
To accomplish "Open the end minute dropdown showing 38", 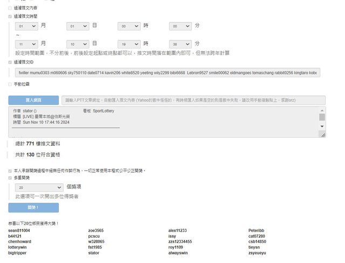I will click(x=181, y=44).
